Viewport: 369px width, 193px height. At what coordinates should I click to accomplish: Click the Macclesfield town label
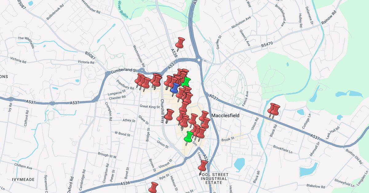(x=225, y=116)
